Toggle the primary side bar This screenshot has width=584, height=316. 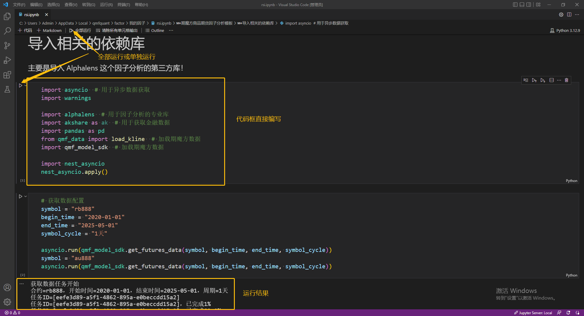(x=515, y=5)
